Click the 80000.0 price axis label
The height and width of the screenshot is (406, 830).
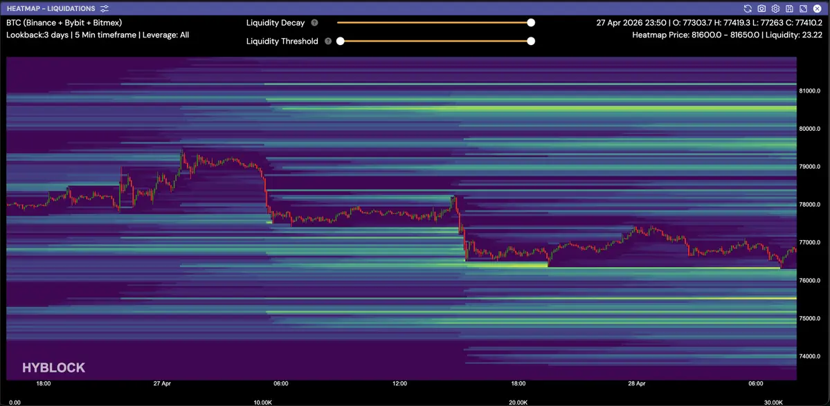coord(810,129)
